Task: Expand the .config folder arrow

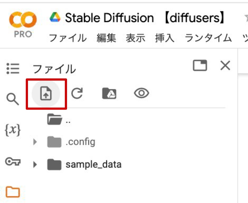Action: pyautogui.click(x=35, y=142)
